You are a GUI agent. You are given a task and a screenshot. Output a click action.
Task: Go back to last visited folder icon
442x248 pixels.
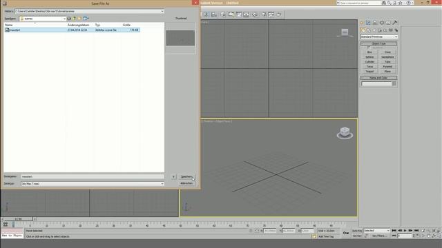pos(69,19)
